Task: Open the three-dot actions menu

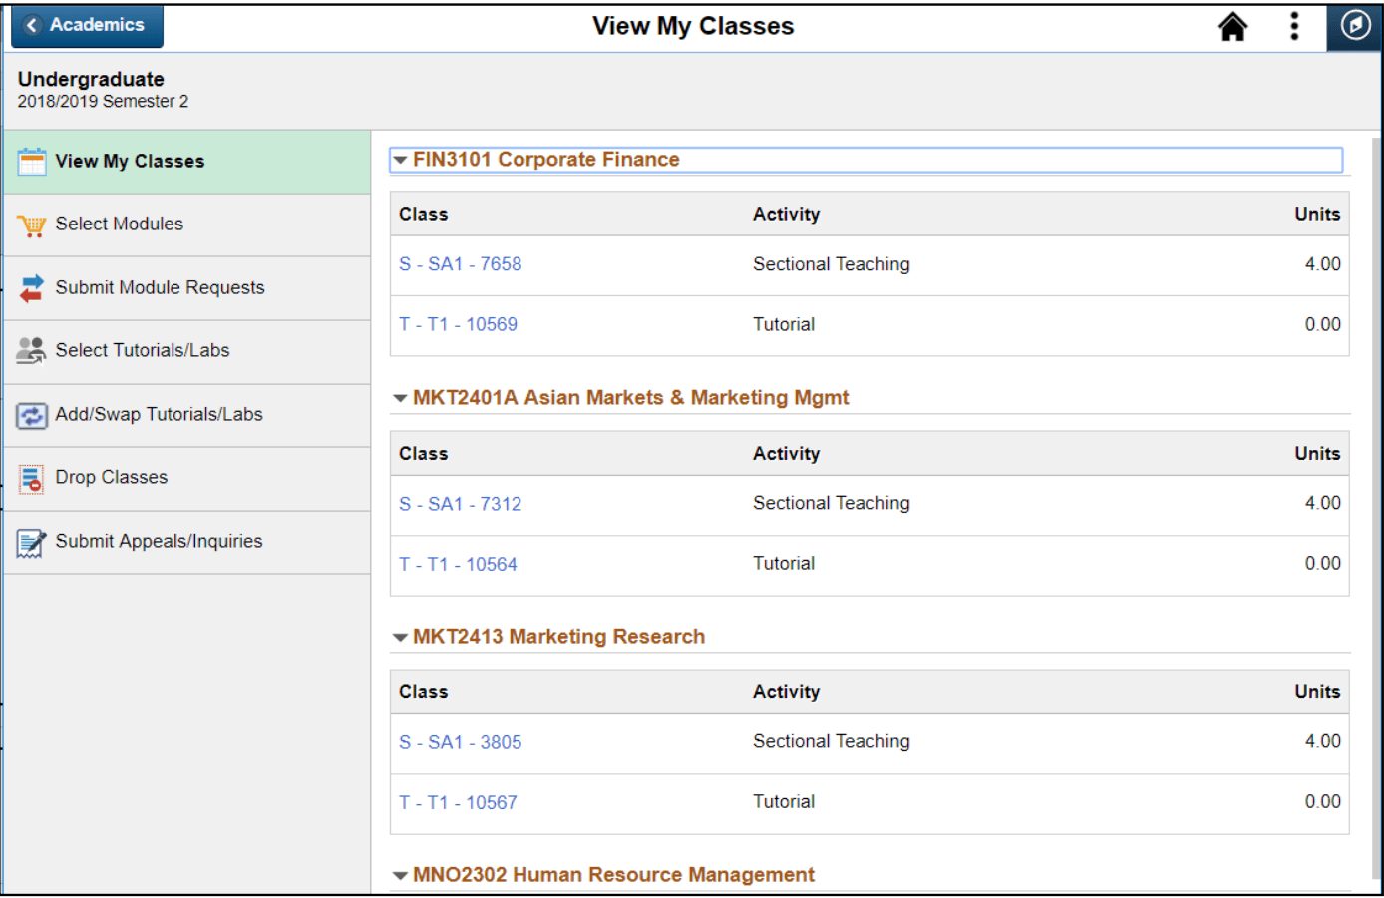Action: point(1294,26)
